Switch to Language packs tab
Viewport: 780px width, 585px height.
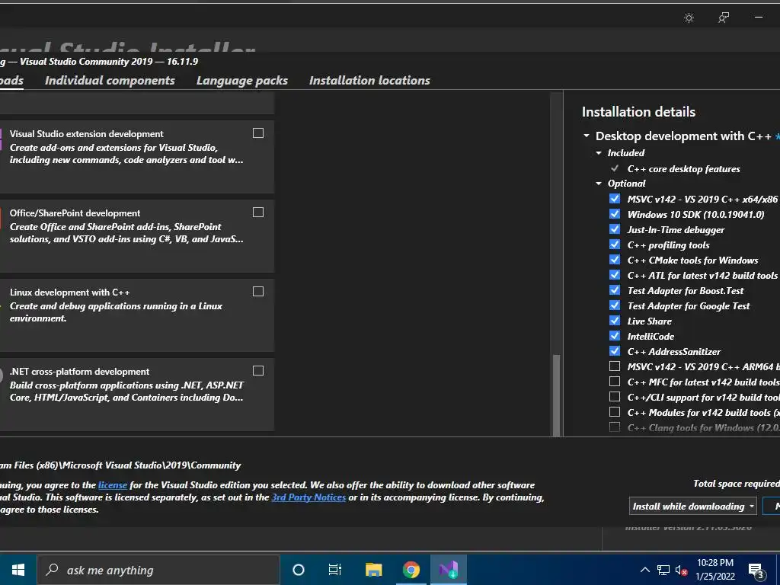[x=242, y=80]
